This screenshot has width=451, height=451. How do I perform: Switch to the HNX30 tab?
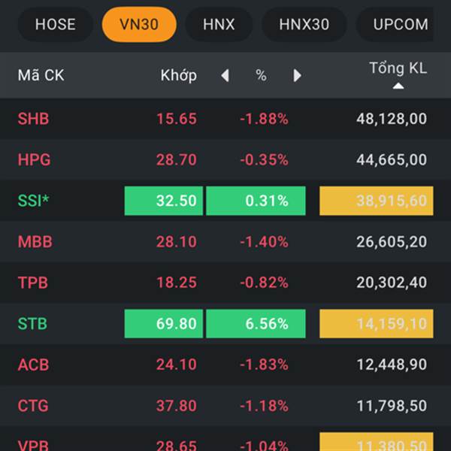coord(304,24)
